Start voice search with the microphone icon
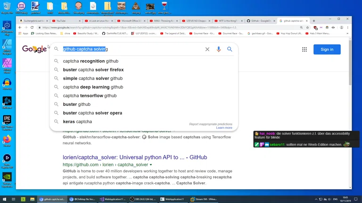This screenshot has width=362, height=203. click(218, 49)
